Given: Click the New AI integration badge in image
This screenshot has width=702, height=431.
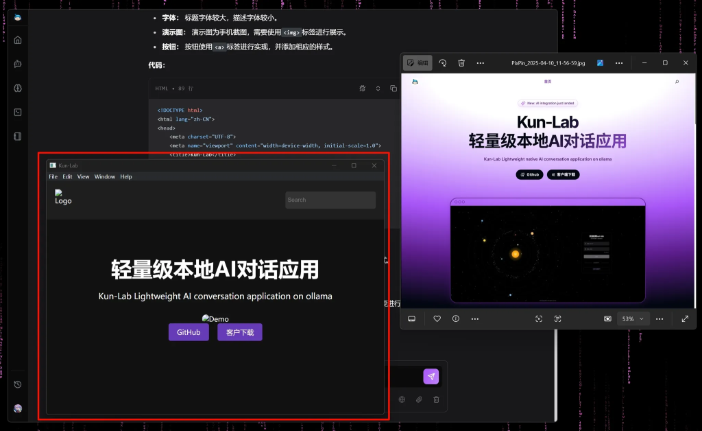Looking at the screenshot, I should click(x=548, y=103).
